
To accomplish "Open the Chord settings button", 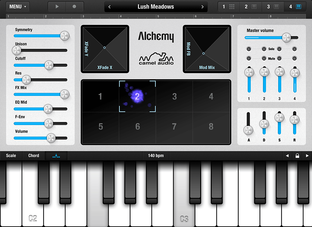I will (34, 156).
